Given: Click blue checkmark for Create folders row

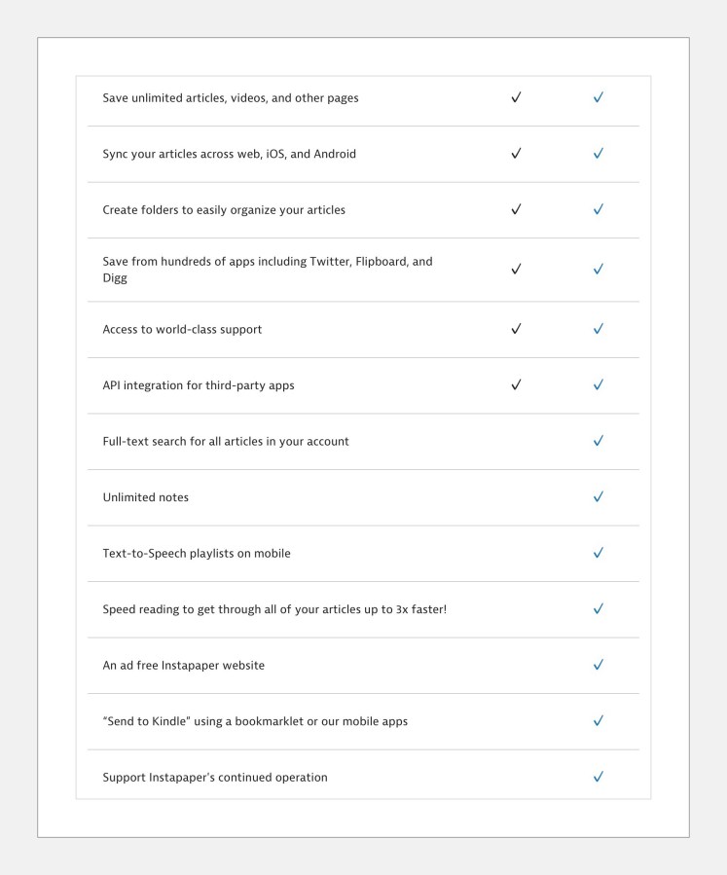Looking at the screenshot, I should click(599, 209).
